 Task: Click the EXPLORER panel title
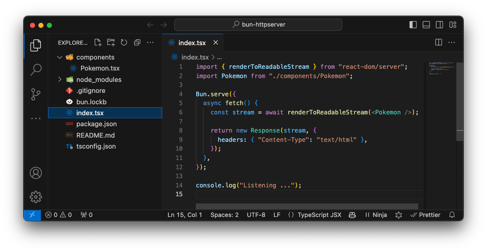click(73, 43)
